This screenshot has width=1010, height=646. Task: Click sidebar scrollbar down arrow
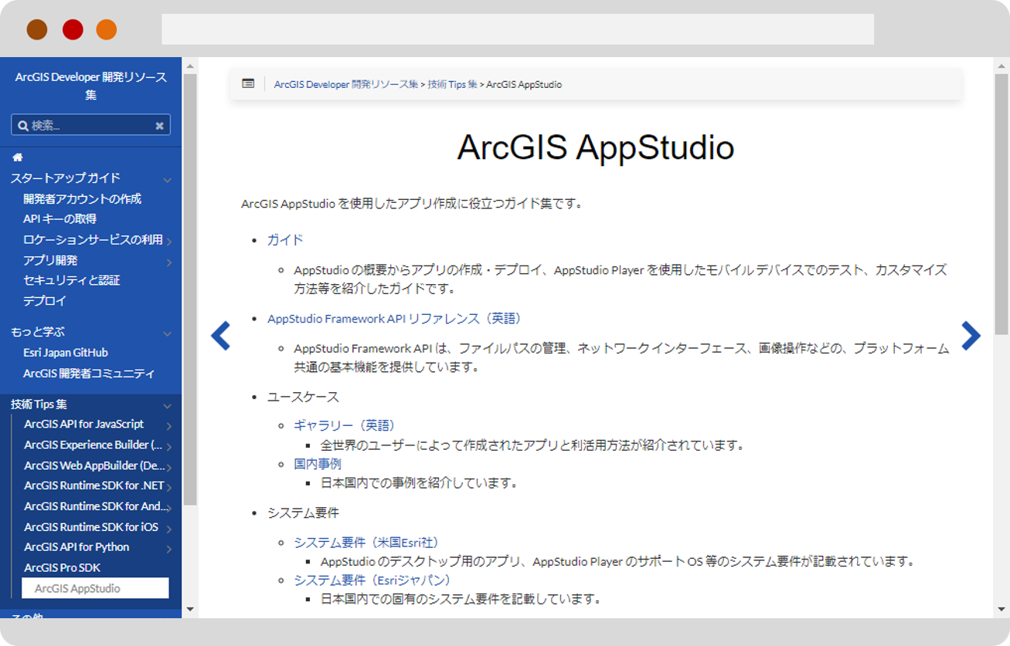(190, 610)
